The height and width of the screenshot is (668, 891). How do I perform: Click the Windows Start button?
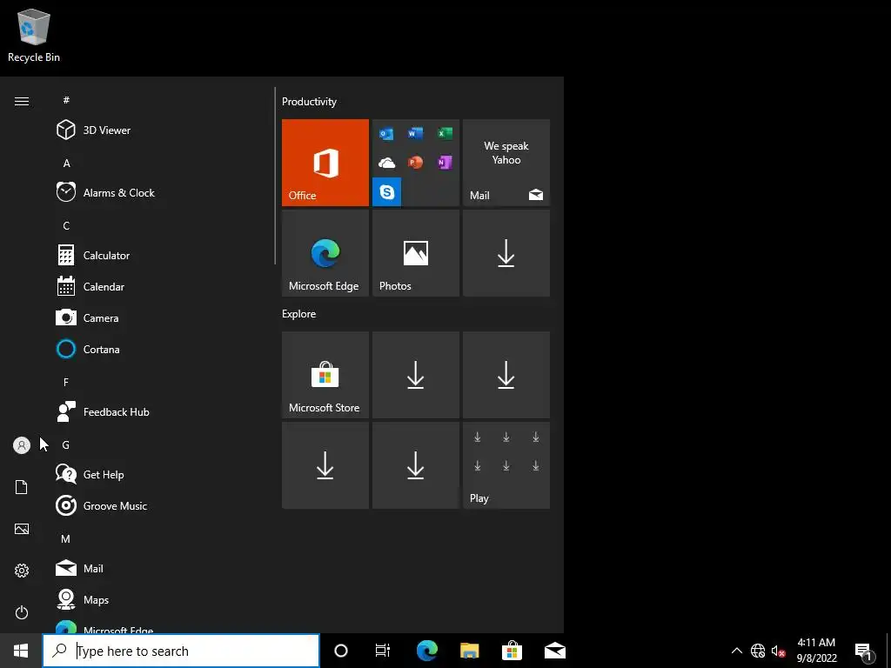pos(21,651)
